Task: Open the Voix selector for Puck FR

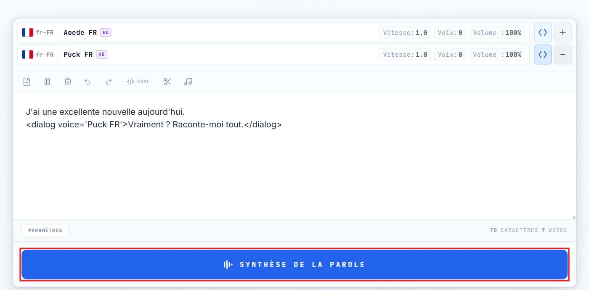Action: point(450,54)
